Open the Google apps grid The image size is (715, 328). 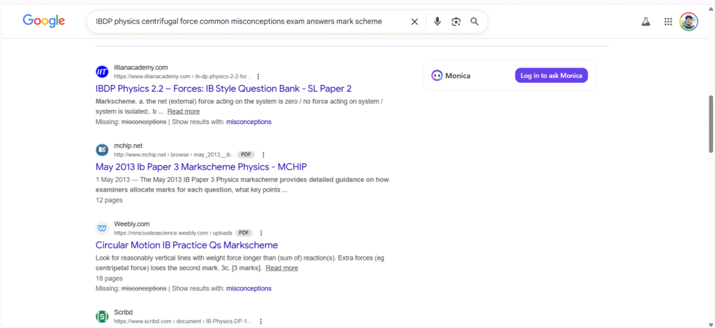(x=668, y=22)
